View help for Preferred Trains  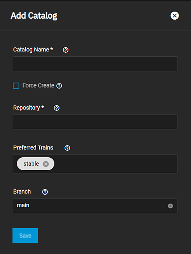67,148
